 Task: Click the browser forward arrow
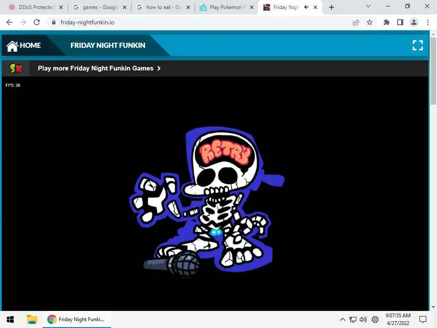click(x=23, y=22)
